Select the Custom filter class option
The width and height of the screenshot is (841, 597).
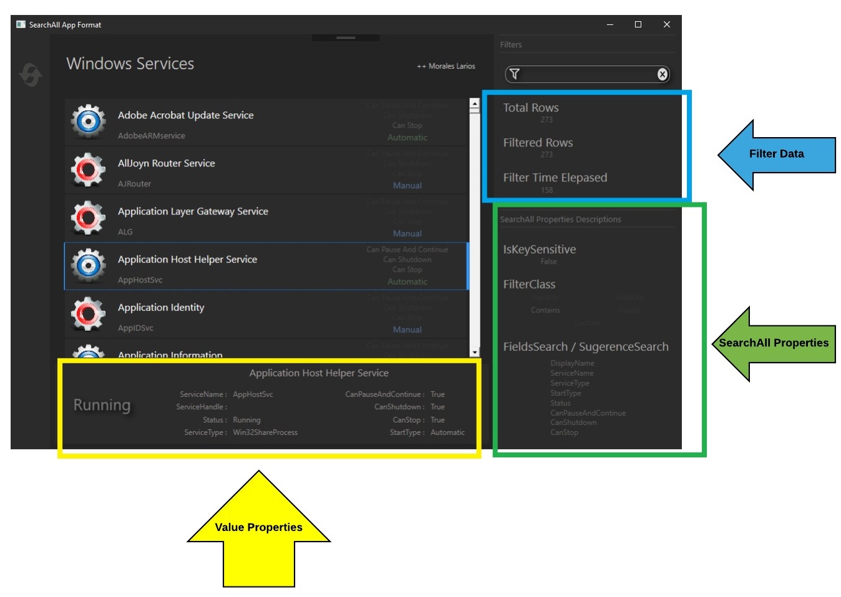[x=588, y=323]
